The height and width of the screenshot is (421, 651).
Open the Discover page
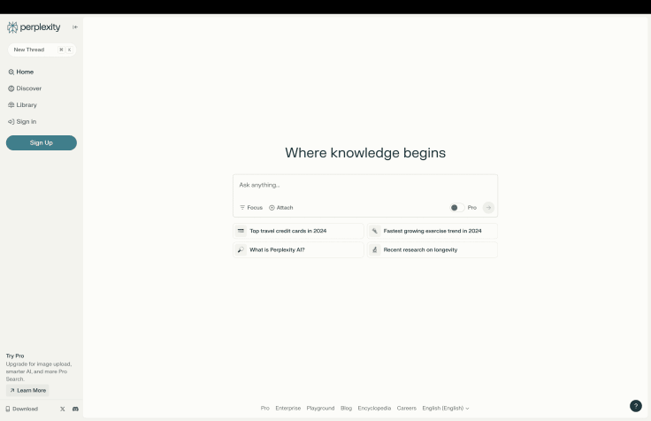click(x=25, y=88)
